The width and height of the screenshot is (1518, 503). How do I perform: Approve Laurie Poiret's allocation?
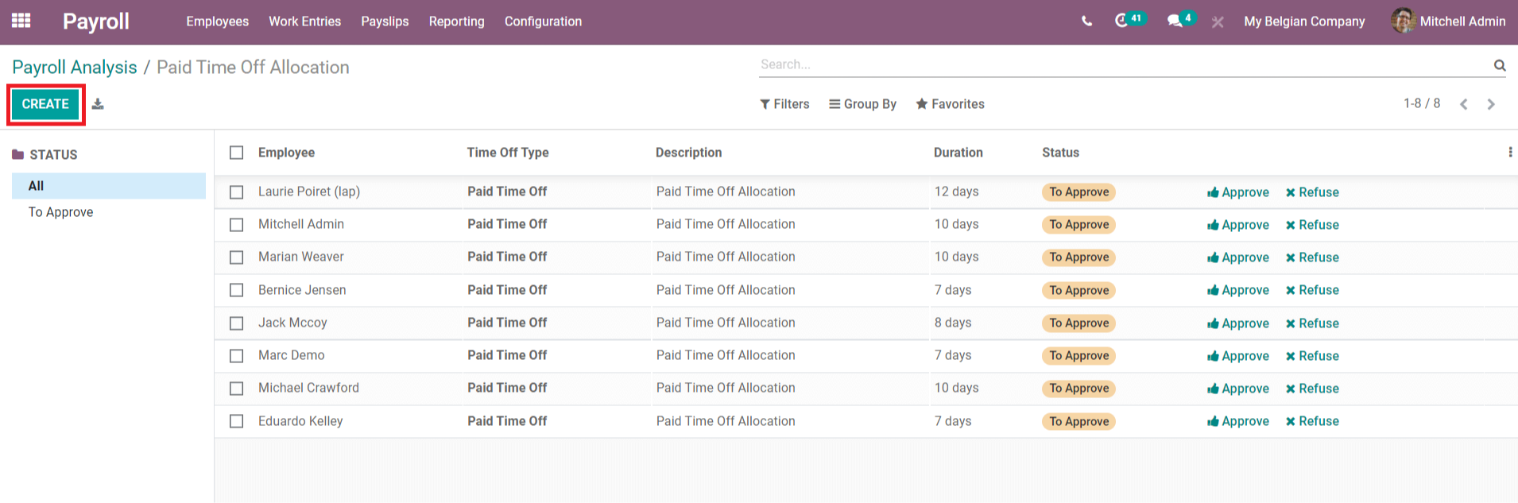[x=1237, y=192]
